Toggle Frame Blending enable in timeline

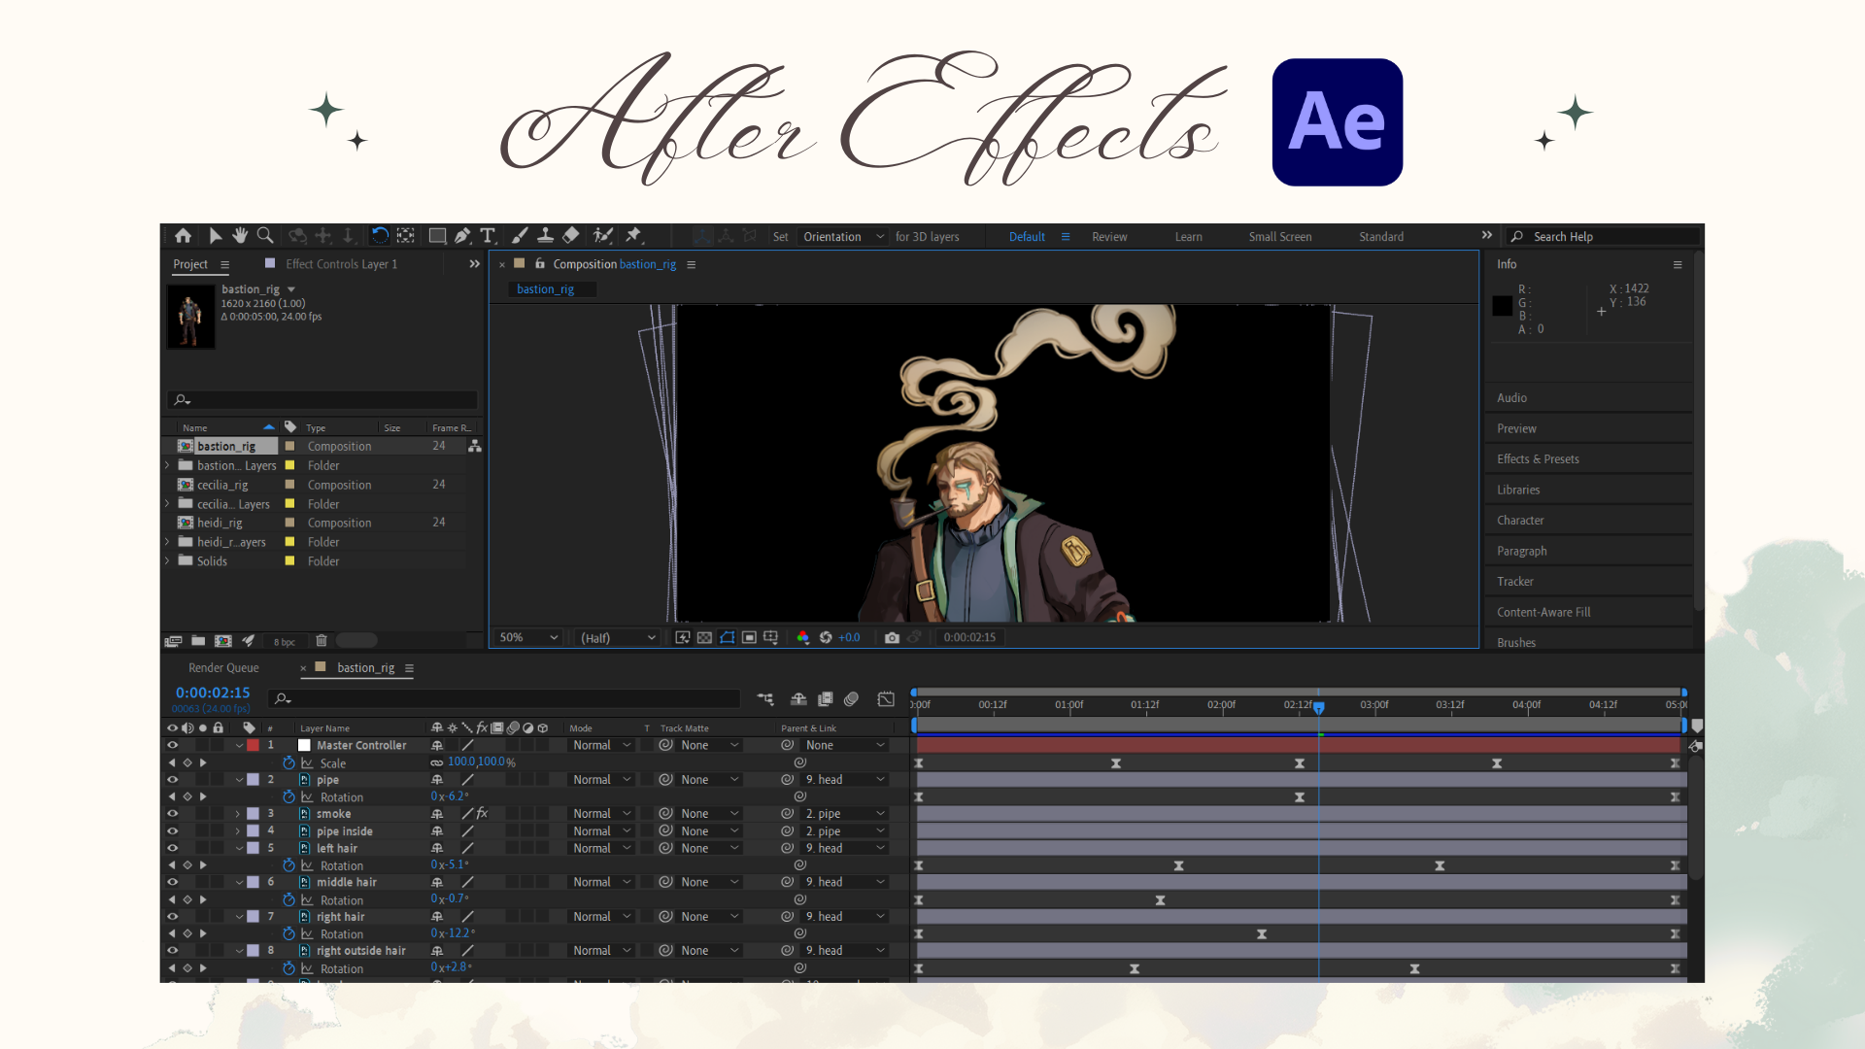(826, 699)
